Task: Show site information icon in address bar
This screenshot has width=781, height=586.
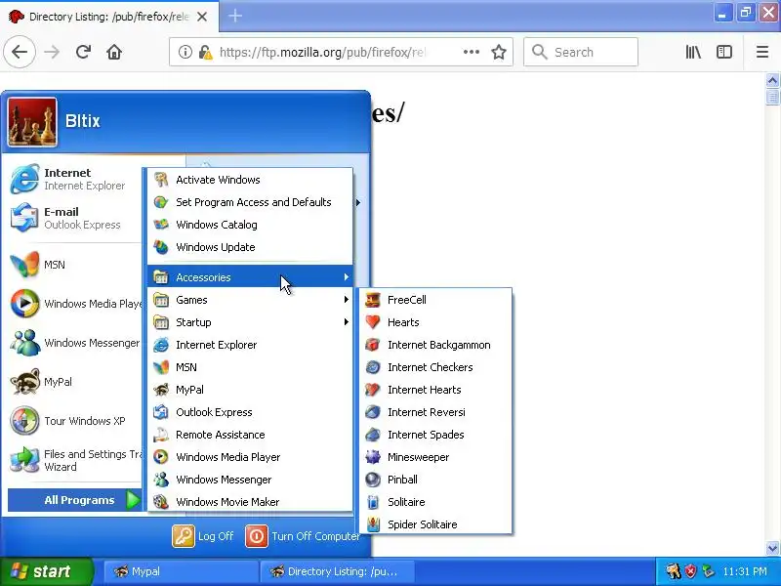Action: (x=185, y=52)
